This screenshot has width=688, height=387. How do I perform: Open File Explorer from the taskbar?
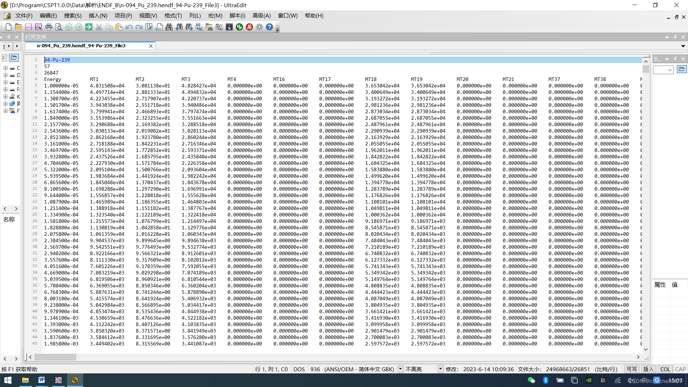point(25,380)
